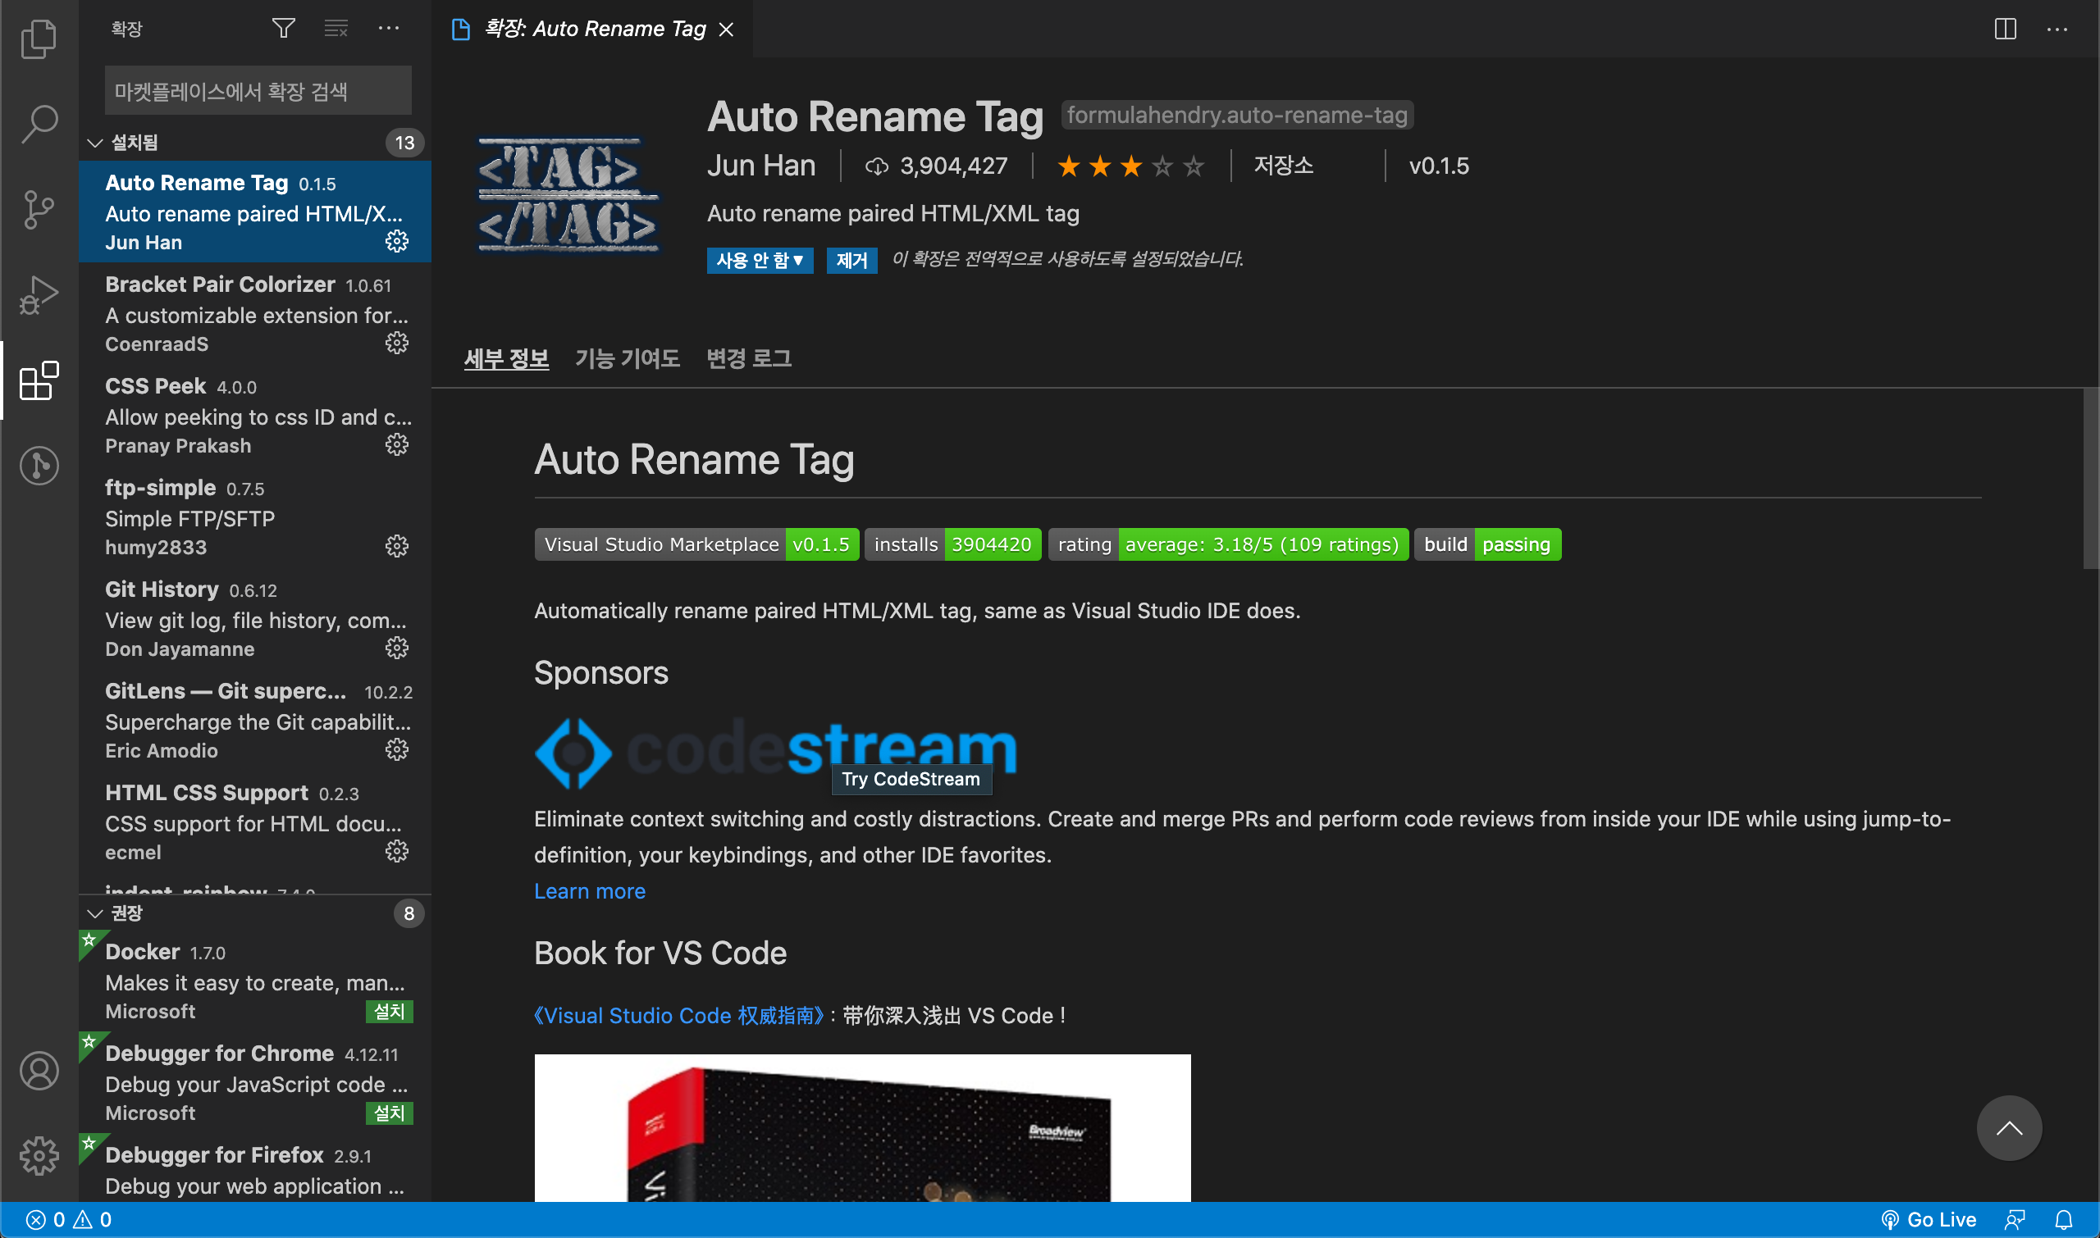2100x1238 pixels.
Task: Open Run and Debug view
Action: pyautogui.click(x=39, y=294)
